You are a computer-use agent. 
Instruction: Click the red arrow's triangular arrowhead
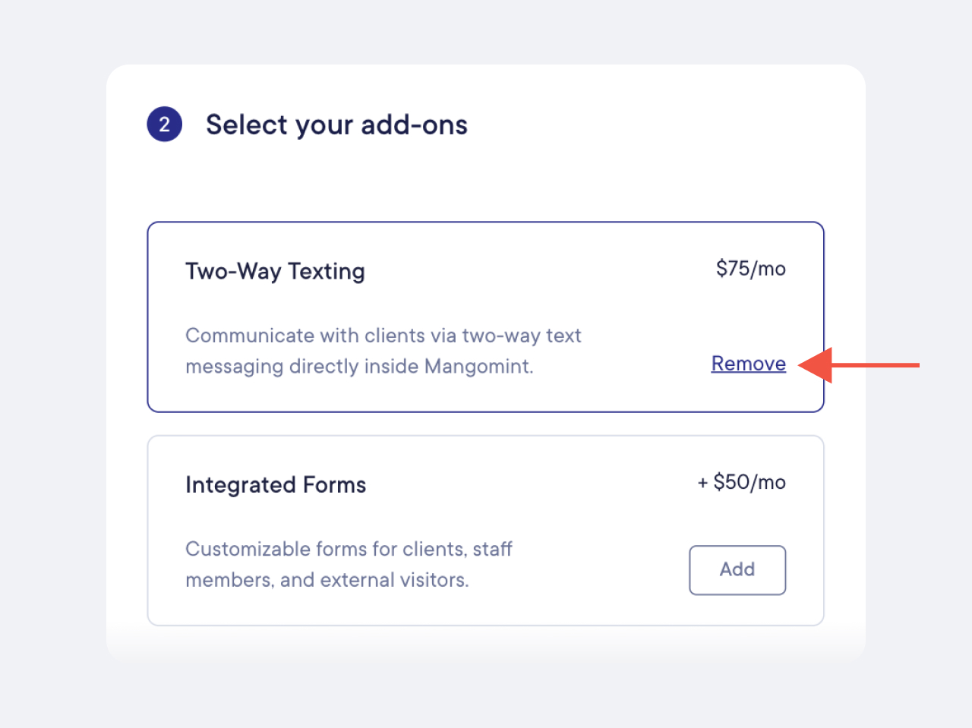click(816, 365)
